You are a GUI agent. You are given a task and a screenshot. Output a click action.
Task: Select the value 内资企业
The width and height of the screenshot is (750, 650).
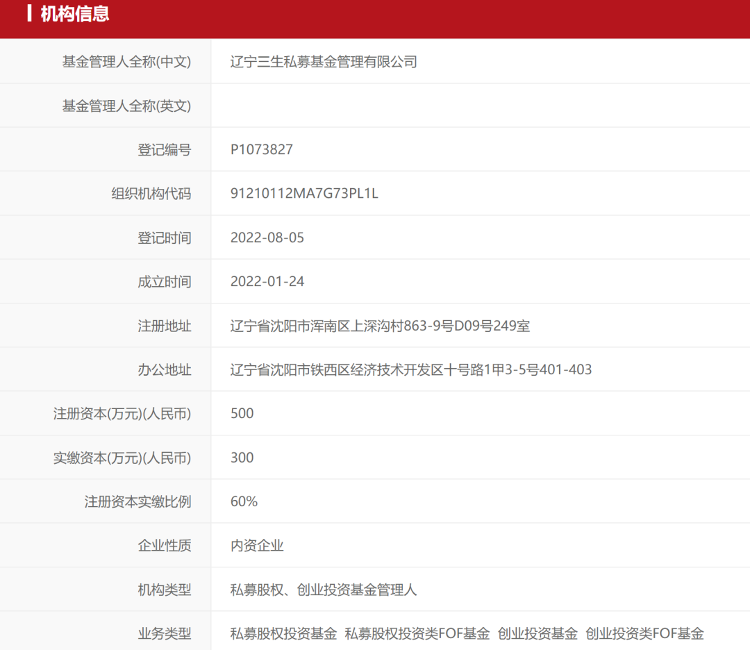coord(257,546)
